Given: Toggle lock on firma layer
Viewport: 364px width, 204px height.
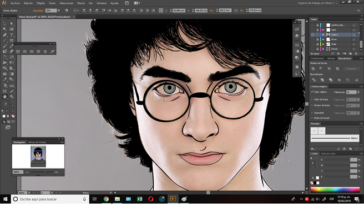Looking at the screenshot, I should [x=317, y=39].
